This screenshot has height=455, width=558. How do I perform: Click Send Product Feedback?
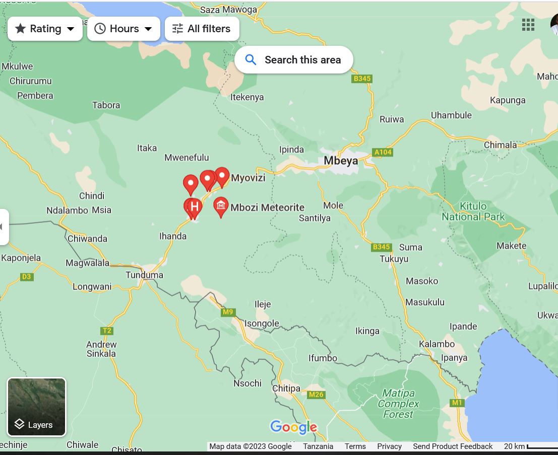(452, 446)
